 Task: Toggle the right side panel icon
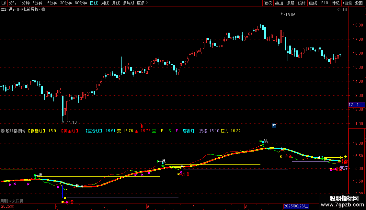tap(345, 10)
